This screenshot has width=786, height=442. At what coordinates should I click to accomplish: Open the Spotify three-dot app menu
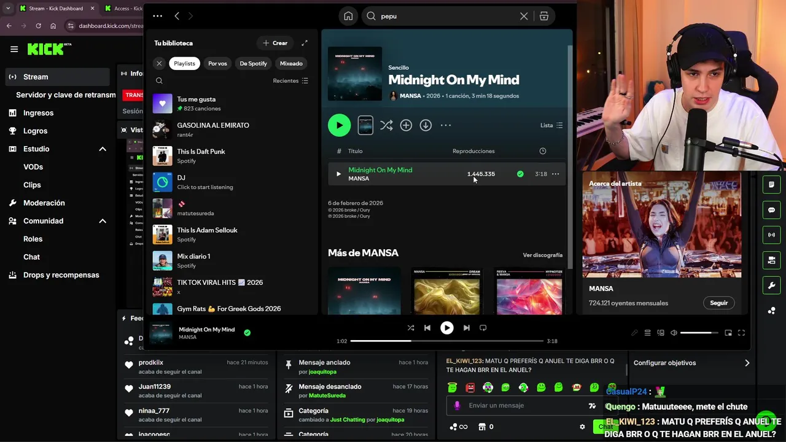click(x=157, y=16)
